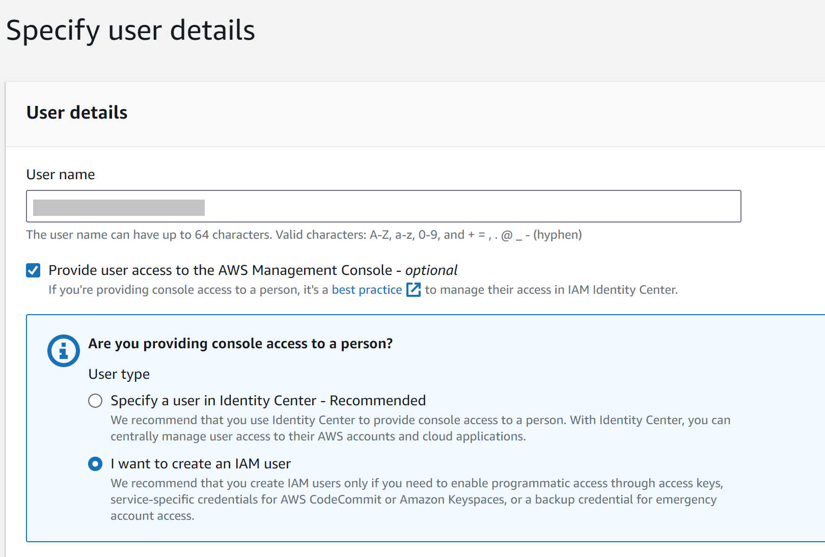
Task: Click the grayed username placeholder text
Action: coord(118,206)
